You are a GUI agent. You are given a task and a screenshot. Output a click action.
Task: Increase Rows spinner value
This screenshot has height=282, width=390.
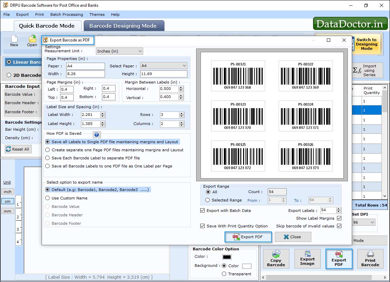point(182,113)
